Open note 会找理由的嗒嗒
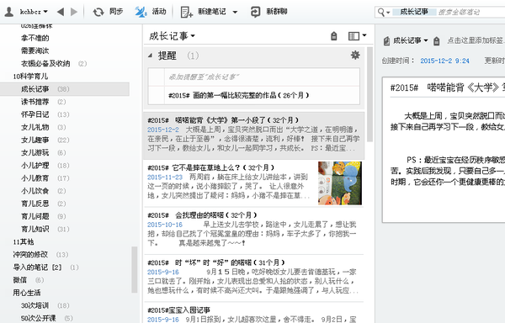 [254, 230]
